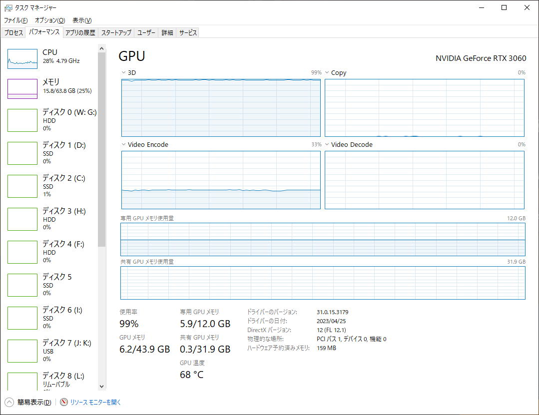
Task: Select ディスク 5 SSD graph icon
Action: tap(22, 285)
